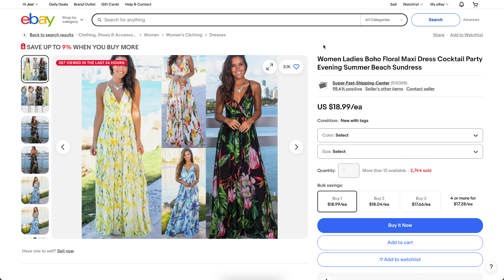Go to homepage via the eBay logo
Viewport: 504px width, 280px height.
pyautogui.click(x=37, y=20)
